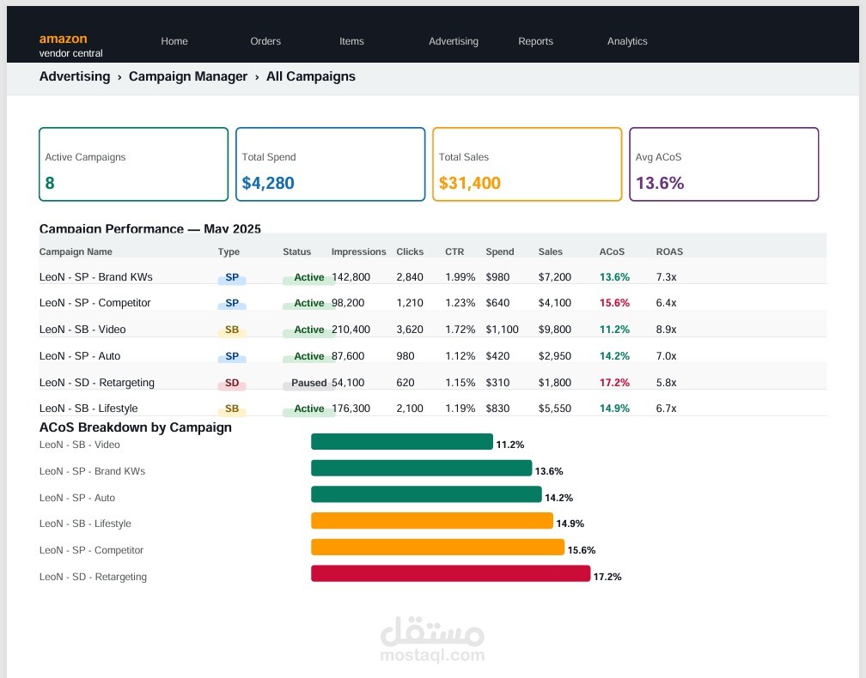Image resolution: width=866 pixels, height=678 pixels.
Task: Click sales value $2,950
Action: point(554,356)
